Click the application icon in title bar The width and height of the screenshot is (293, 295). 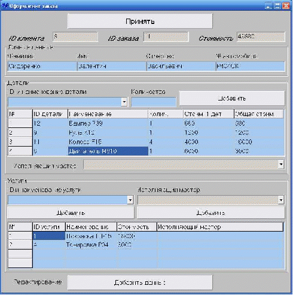click(5, 6)
